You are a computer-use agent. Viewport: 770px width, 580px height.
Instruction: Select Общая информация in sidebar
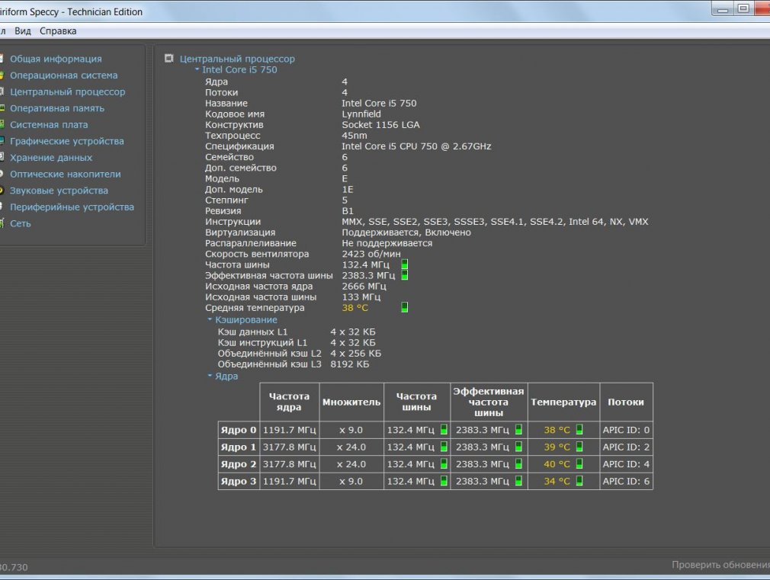coord(56,59)
